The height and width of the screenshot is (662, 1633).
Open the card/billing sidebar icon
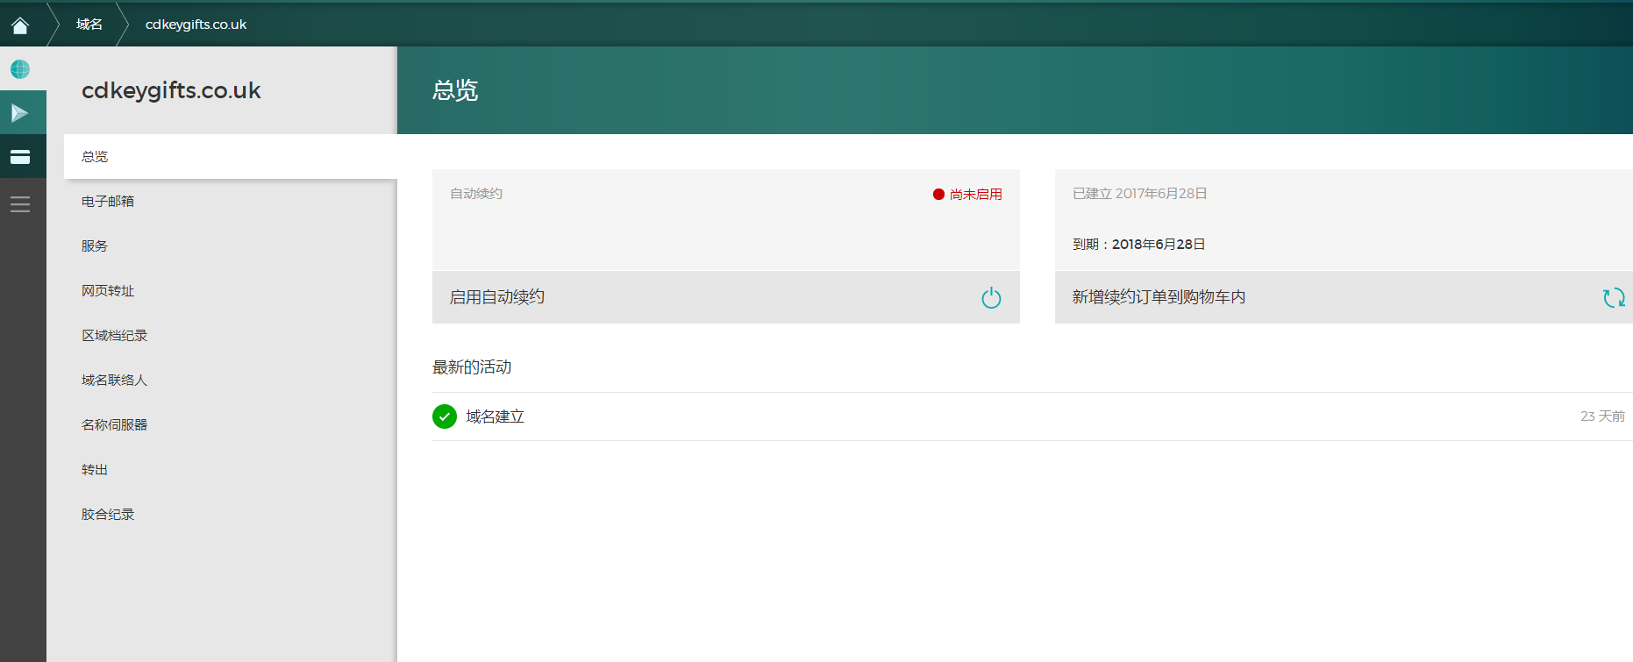click(20, 157)
